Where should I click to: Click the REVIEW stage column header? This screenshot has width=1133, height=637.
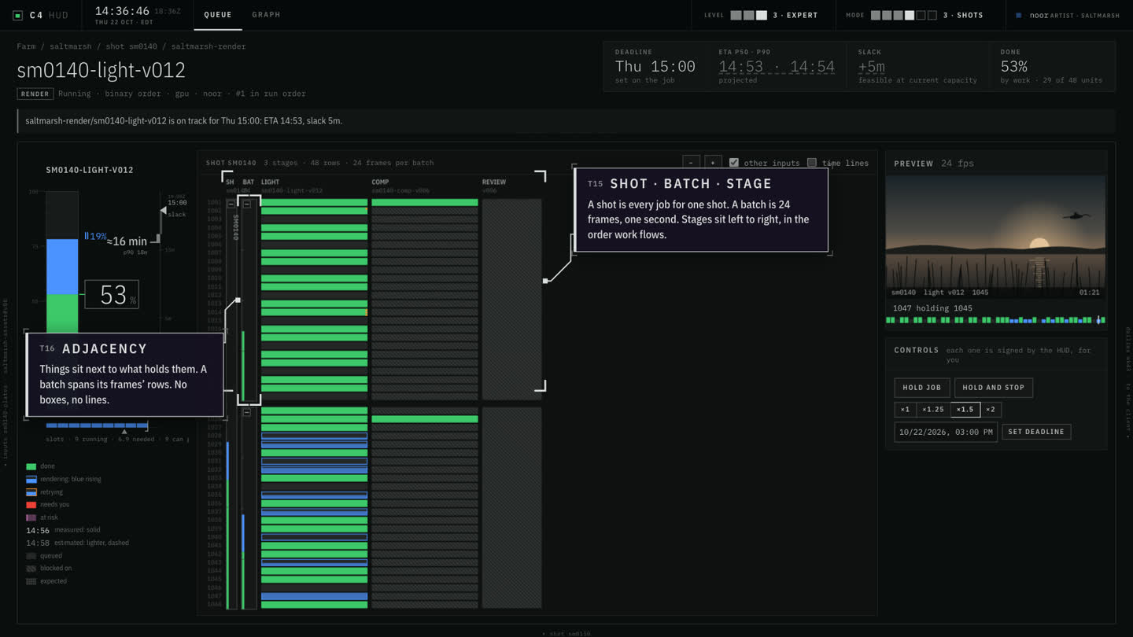point(494,182)
